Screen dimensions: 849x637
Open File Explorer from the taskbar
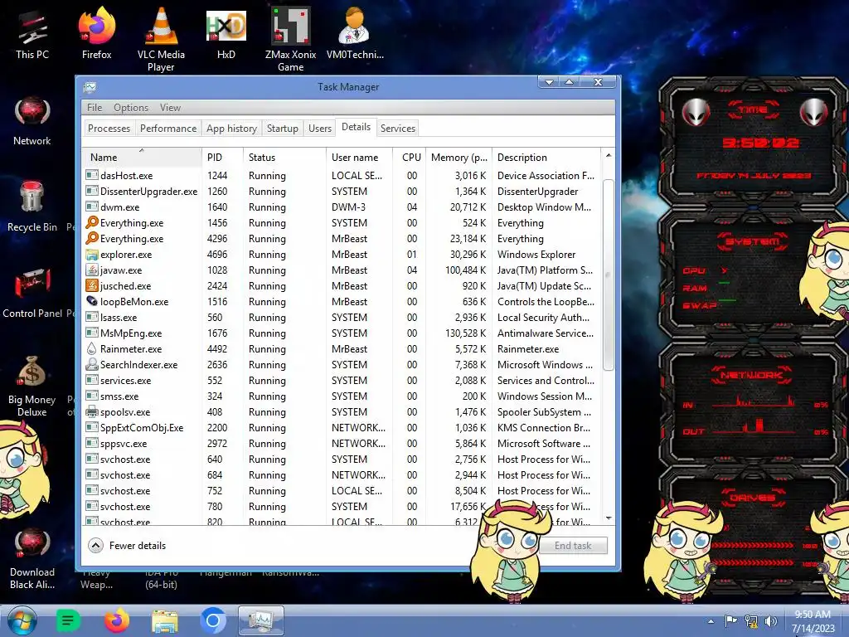tap(165, 621)
